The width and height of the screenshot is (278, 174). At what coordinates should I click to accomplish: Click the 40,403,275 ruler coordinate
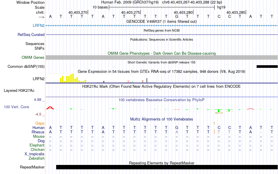[x=131, y=12]
